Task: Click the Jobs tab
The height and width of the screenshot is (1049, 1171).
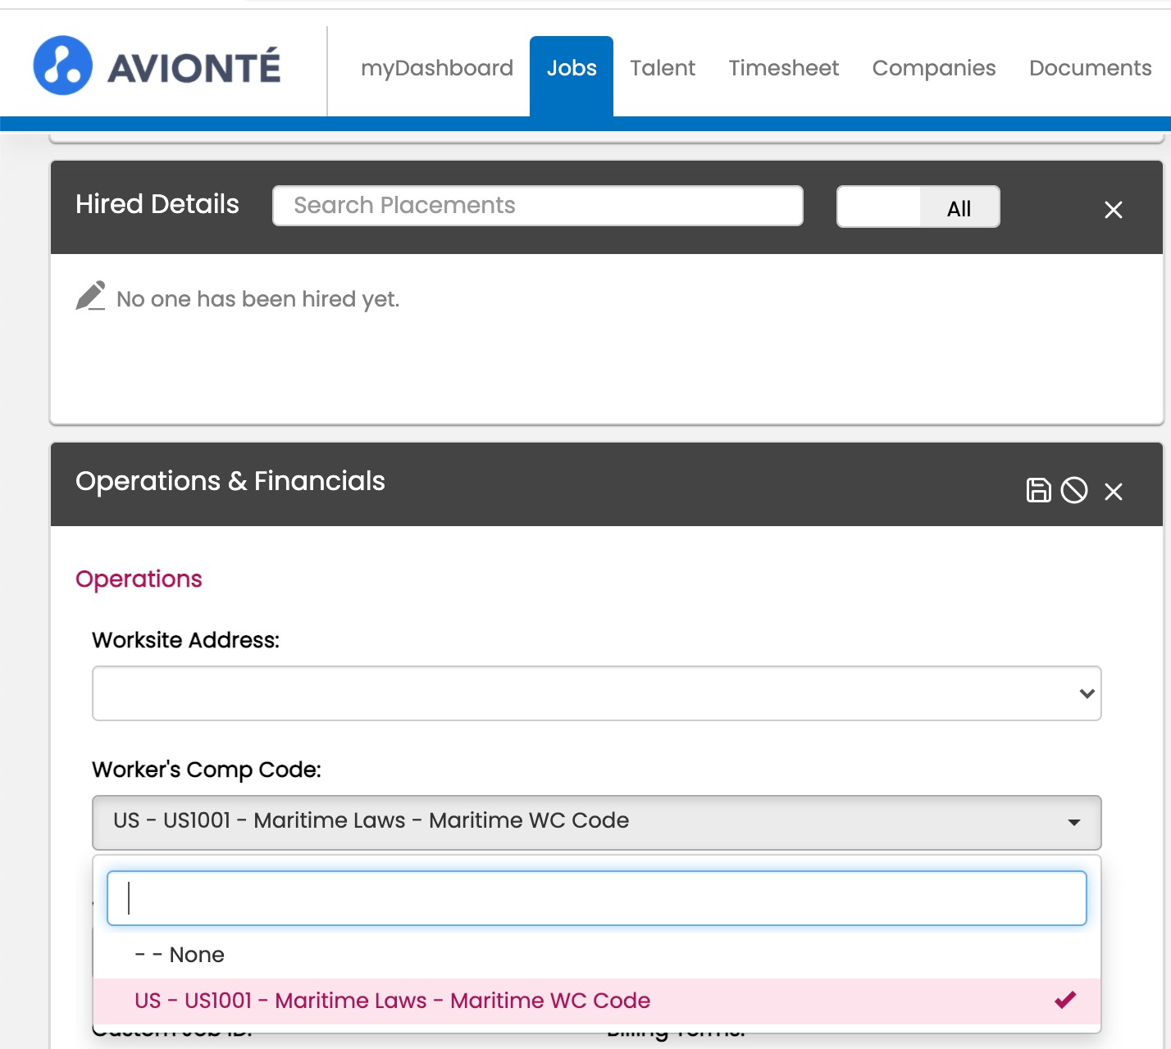Action: [x=571, y=68]
